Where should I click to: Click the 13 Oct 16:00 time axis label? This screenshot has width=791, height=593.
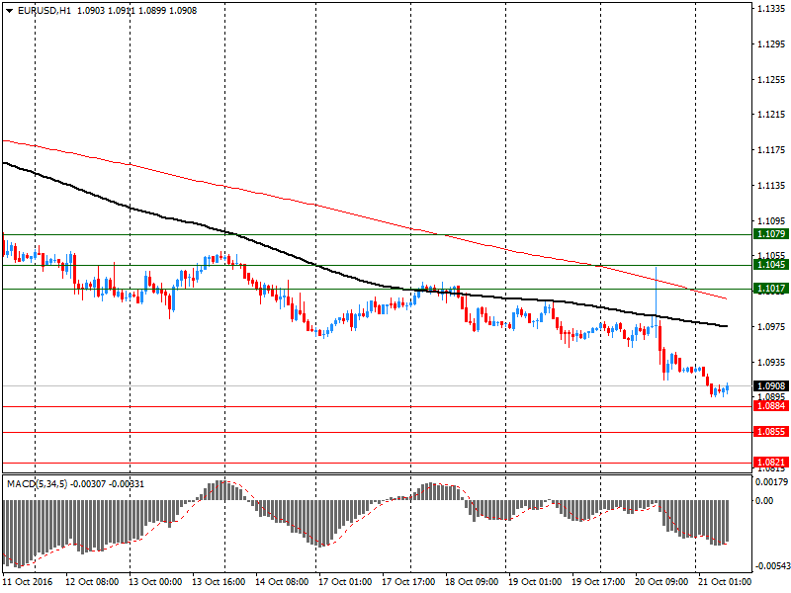(x=219, y=582)
